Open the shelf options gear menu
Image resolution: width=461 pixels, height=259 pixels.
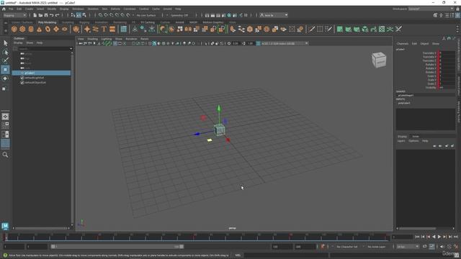(5, 30)
